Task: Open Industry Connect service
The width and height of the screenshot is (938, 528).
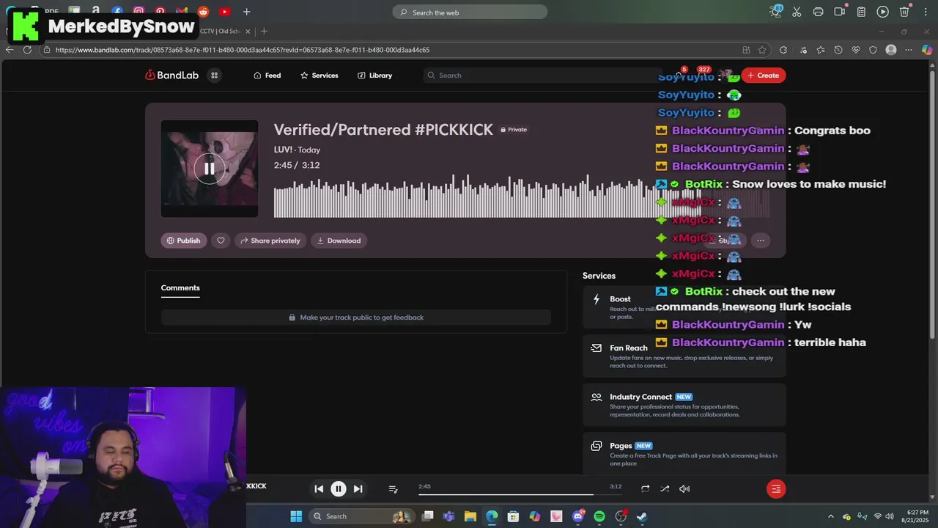Action: coord(684,405)
